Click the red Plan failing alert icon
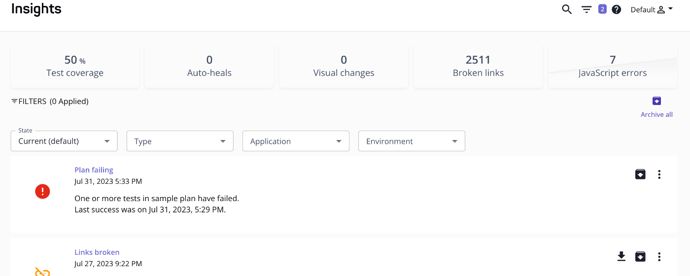The height and width of the screenshot is (276, 690). [42, 191]
